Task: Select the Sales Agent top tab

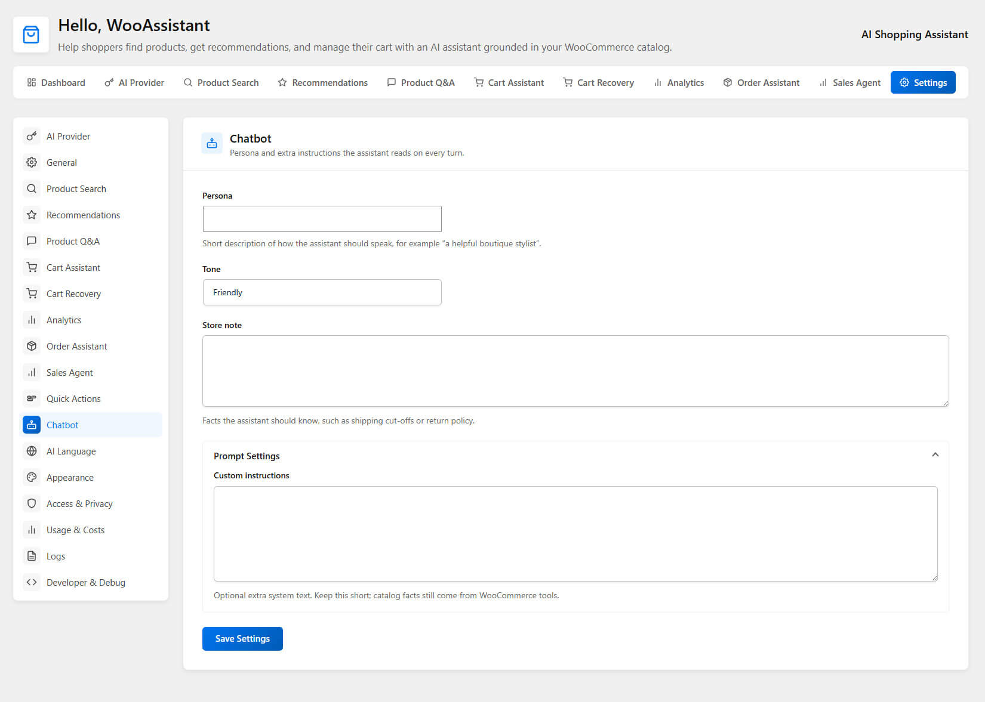Action: 850,82
